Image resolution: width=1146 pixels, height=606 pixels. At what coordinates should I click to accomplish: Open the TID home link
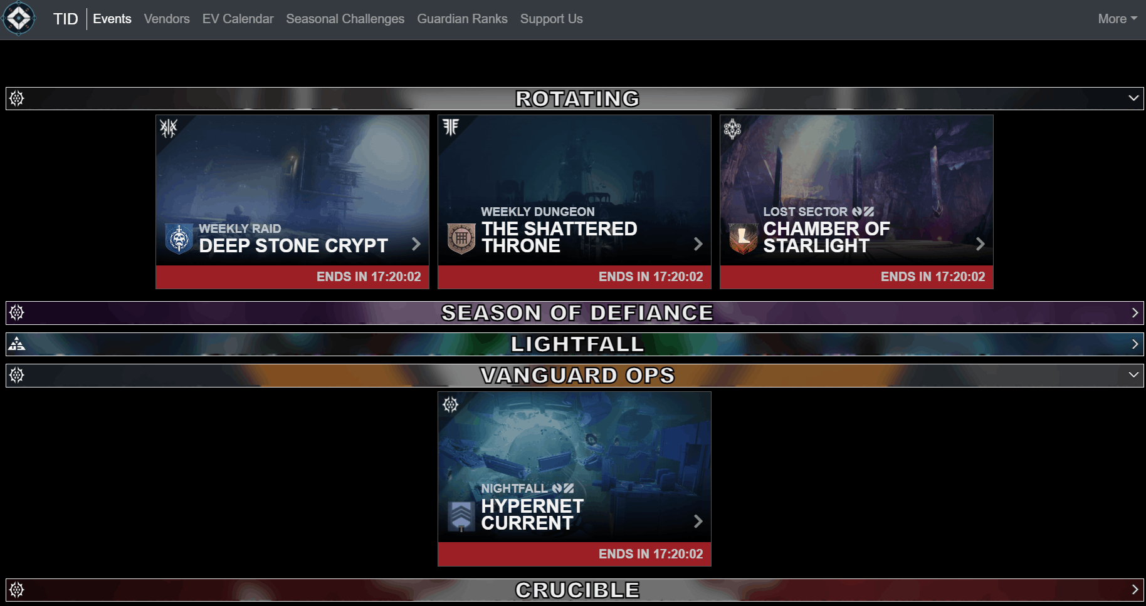pos(65,19)
